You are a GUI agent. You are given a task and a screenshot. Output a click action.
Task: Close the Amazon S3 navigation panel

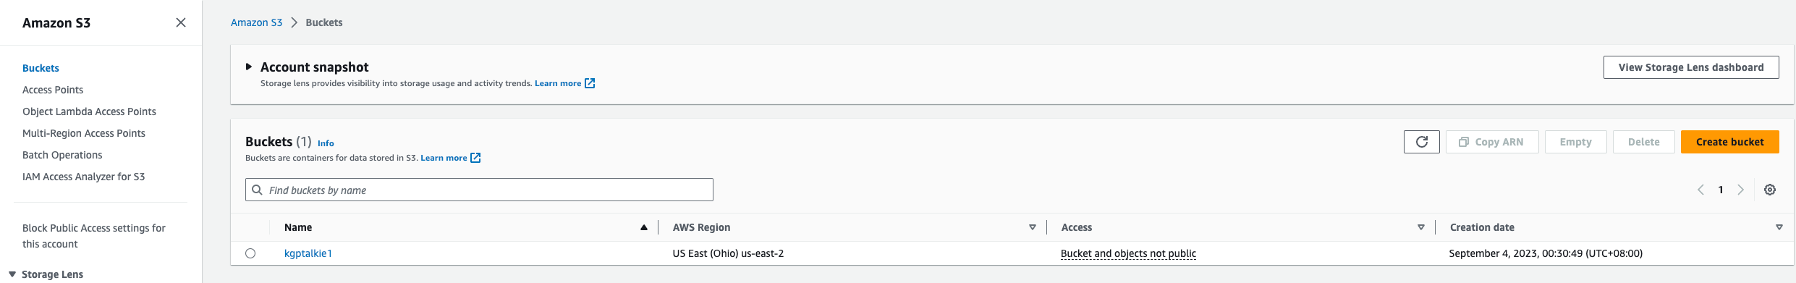181,22
